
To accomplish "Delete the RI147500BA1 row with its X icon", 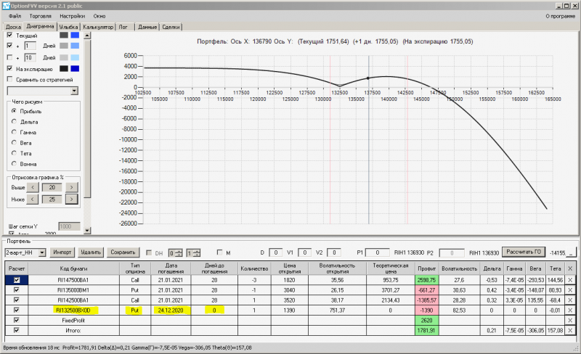I will click(x=570, y=280).
